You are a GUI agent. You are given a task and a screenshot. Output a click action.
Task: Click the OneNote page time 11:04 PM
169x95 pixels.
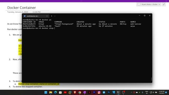click(36, 12)
